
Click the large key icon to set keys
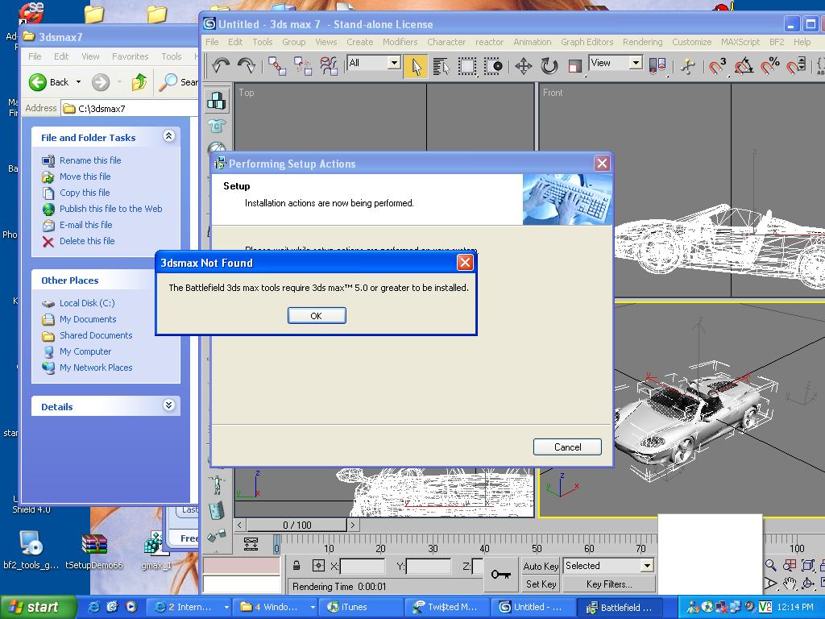(x=500, y=574)
